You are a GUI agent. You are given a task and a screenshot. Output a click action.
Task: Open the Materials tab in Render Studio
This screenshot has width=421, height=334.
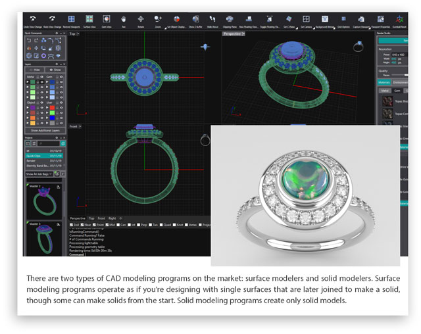pos(384,82)
